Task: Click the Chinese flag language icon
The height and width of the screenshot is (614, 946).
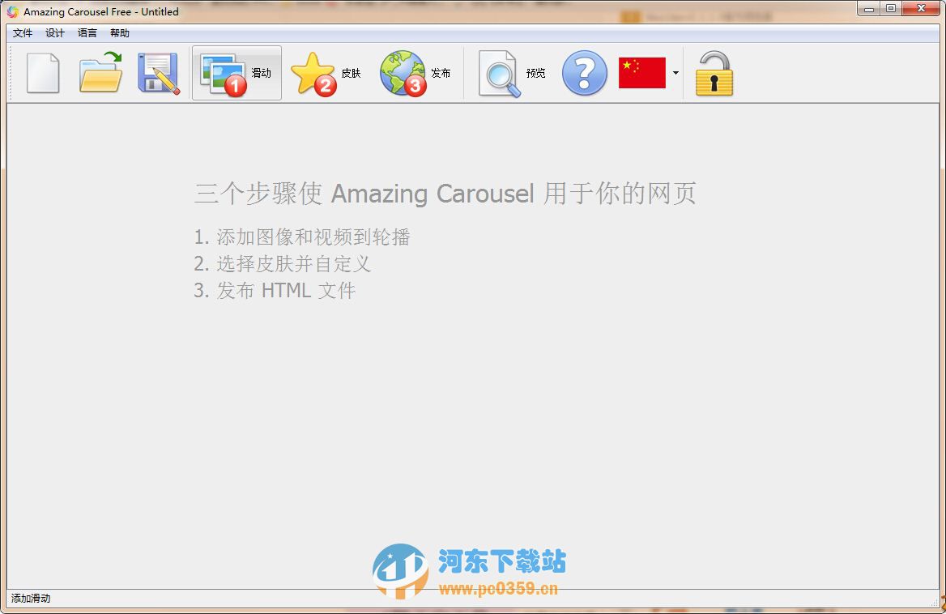Action: 644,72
